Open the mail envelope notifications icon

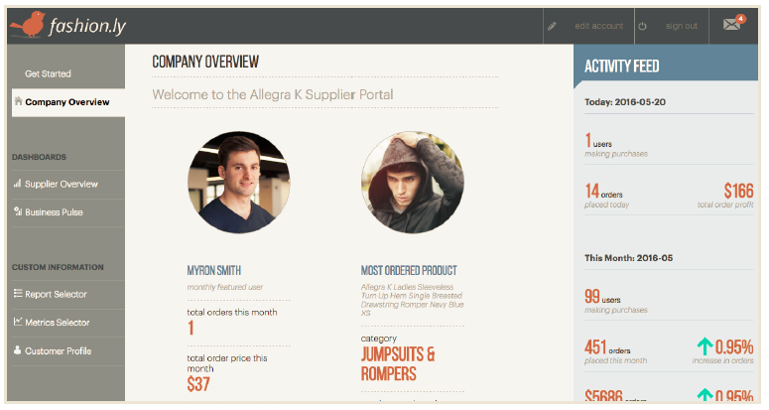(733, 25)
